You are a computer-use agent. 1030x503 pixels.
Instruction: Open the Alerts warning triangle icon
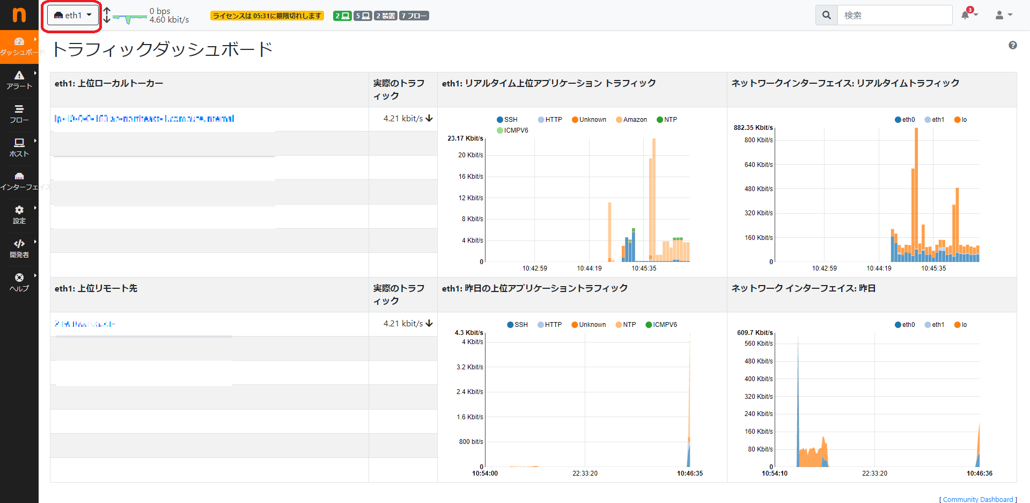pos(19,75)
